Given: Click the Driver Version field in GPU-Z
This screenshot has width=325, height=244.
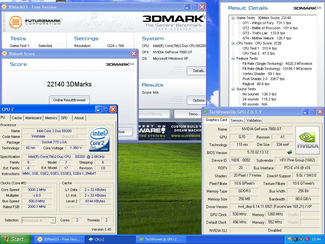Looking at the screenshot, I should point(275,207).
